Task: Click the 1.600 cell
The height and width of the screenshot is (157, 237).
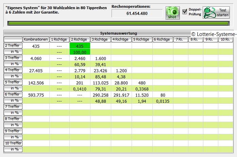Action: (x=101, y=58)
